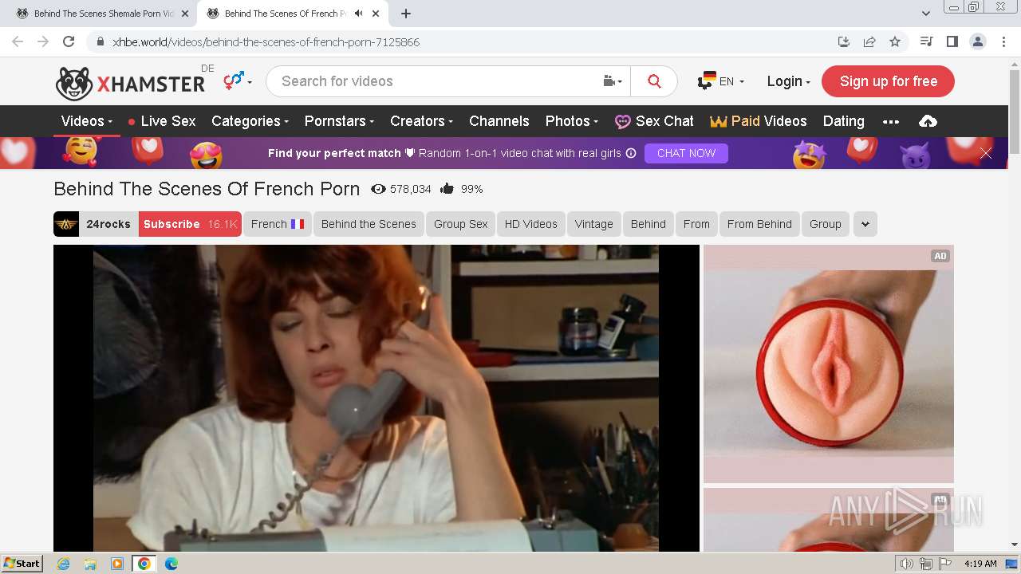Click the Subscribe 16.1K button

(x=190, y=224)
